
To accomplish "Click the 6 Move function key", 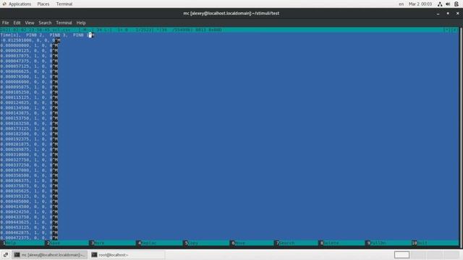I will (x=252, y=243).
